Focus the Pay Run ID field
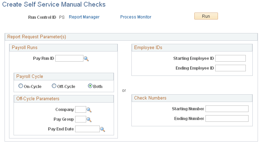Image resolution: width=259 pixels, height=143 pixels. click(x=69, y=58)
